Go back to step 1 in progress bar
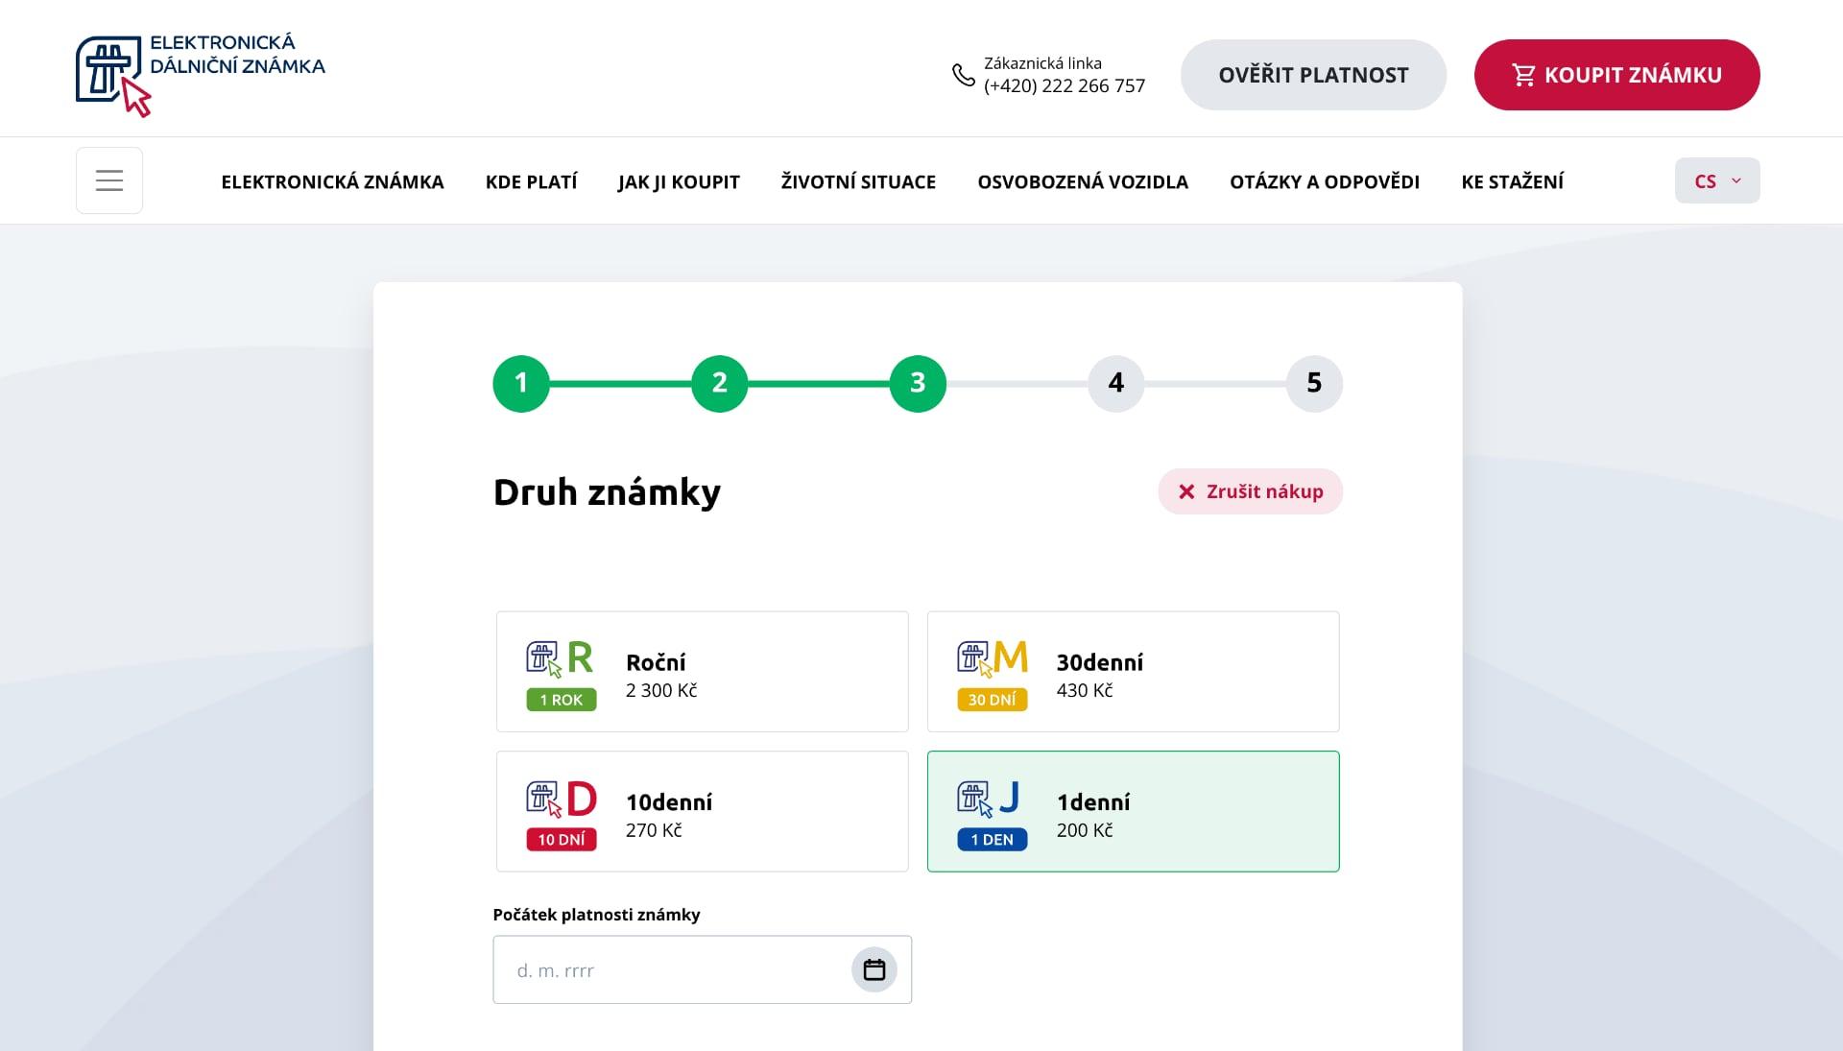The width and height of the screenshot is (1843, 1051). coord(521,384)
